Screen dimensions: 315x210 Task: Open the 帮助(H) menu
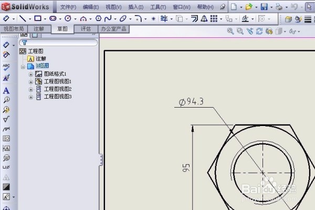pyautogui.click(x=205, y=7)
